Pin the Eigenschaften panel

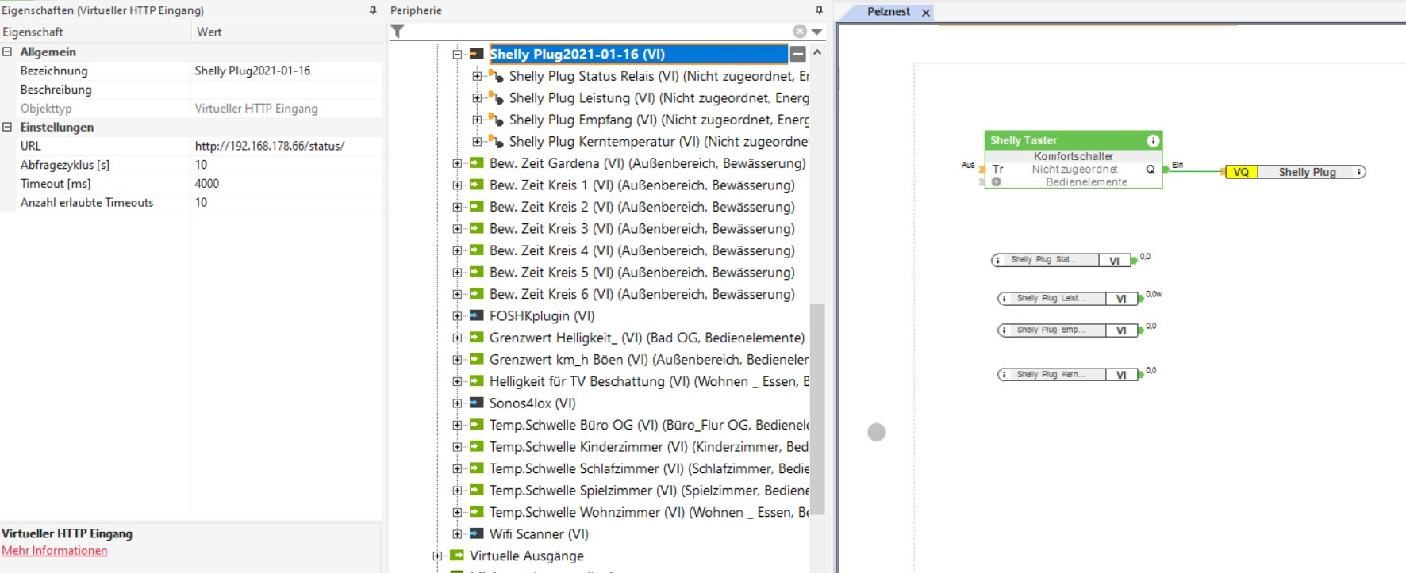pos(373,10)
